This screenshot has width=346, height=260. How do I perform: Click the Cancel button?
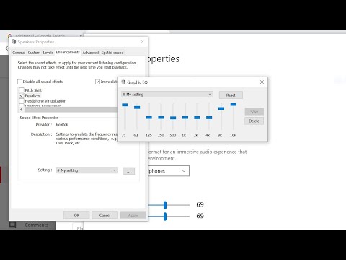(105, 215)
